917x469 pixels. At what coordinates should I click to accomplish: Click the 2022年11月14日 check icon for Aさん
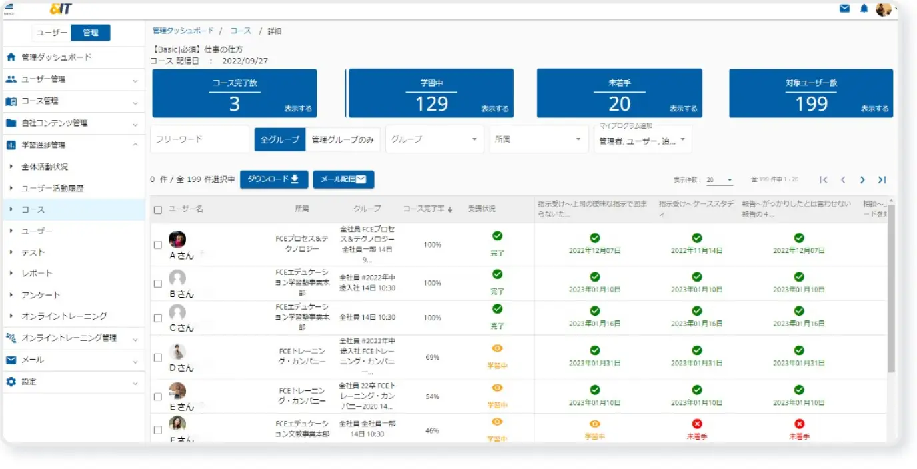[697, 238]
